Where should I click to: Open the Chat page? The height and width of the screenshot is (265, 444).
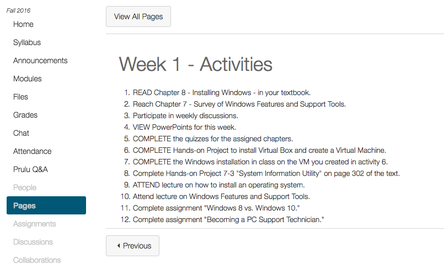click(x=21, y=133)
